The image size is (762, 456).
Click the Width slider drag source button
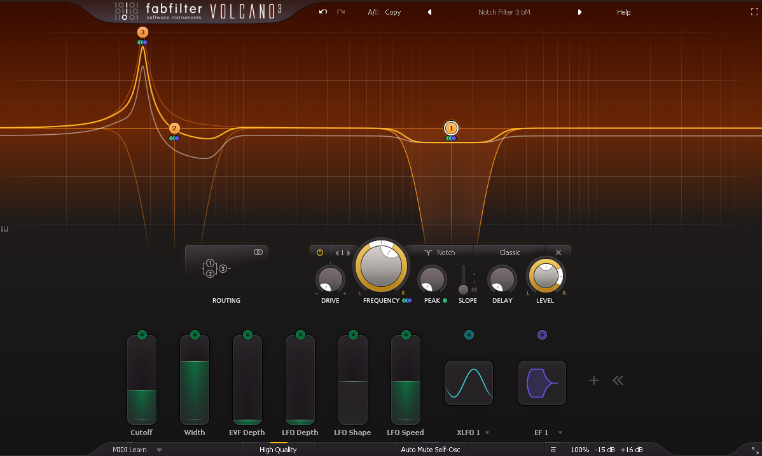[195, 335]
